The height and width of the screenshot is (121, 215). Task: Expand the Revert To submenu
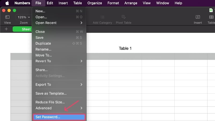point(59,61)
